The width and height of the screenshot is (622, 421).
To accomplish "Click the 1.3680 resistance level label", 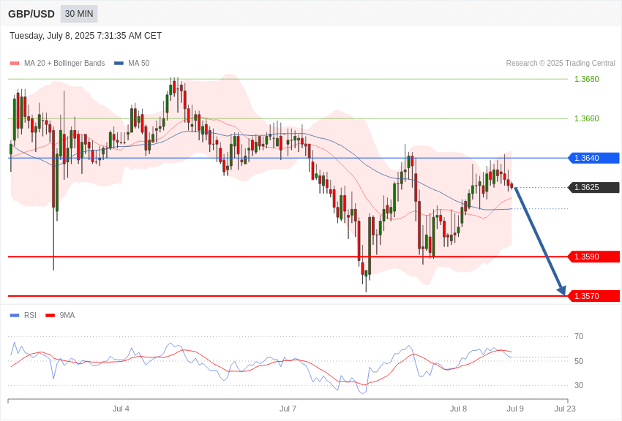I will [x=587, y=79].
